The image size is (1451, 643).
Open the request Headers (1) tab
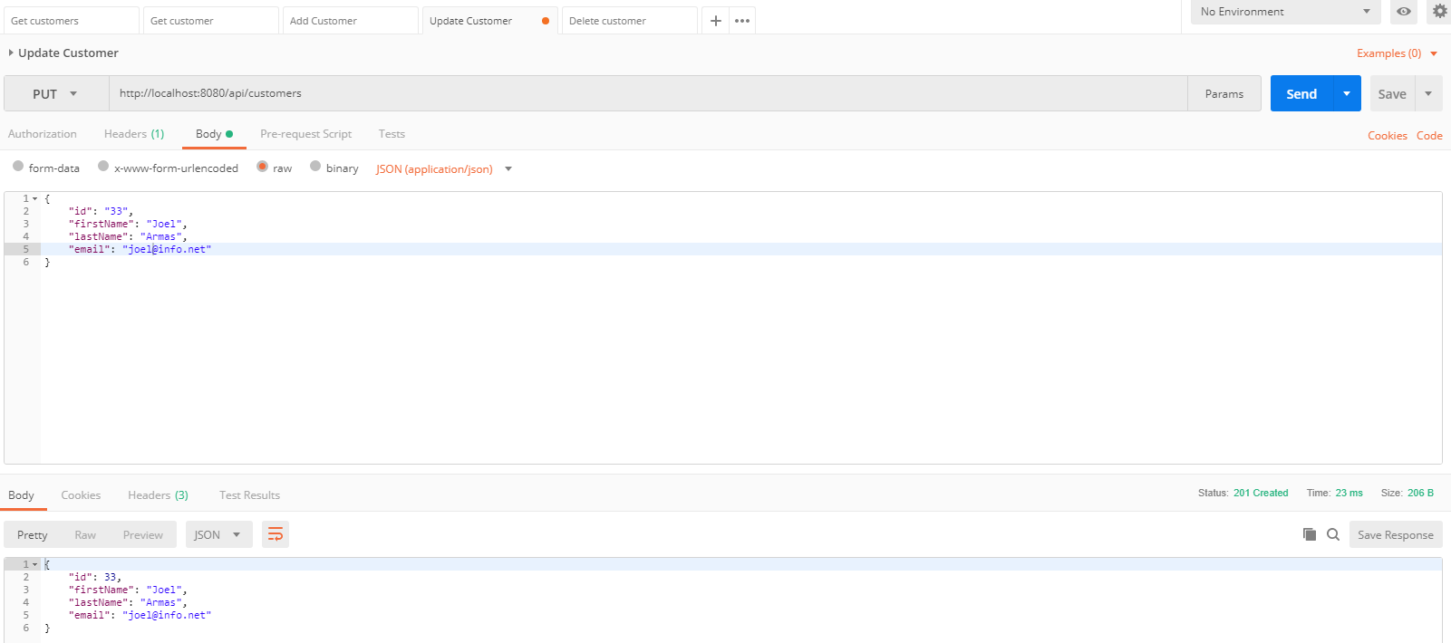[x=134, y=134]
